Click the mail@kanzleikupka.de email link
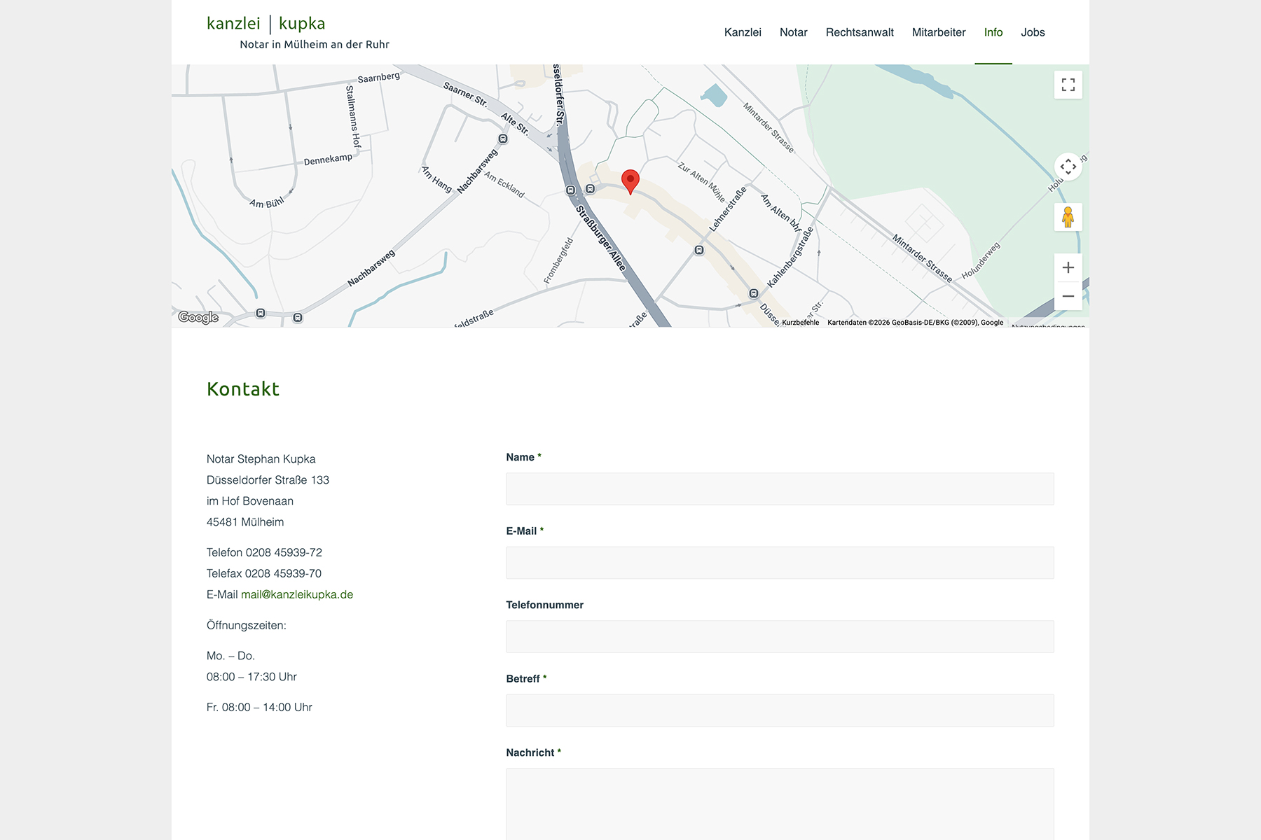Image resolution: width=1261 pixels, height=840 pixels. (x=297, y=594)
